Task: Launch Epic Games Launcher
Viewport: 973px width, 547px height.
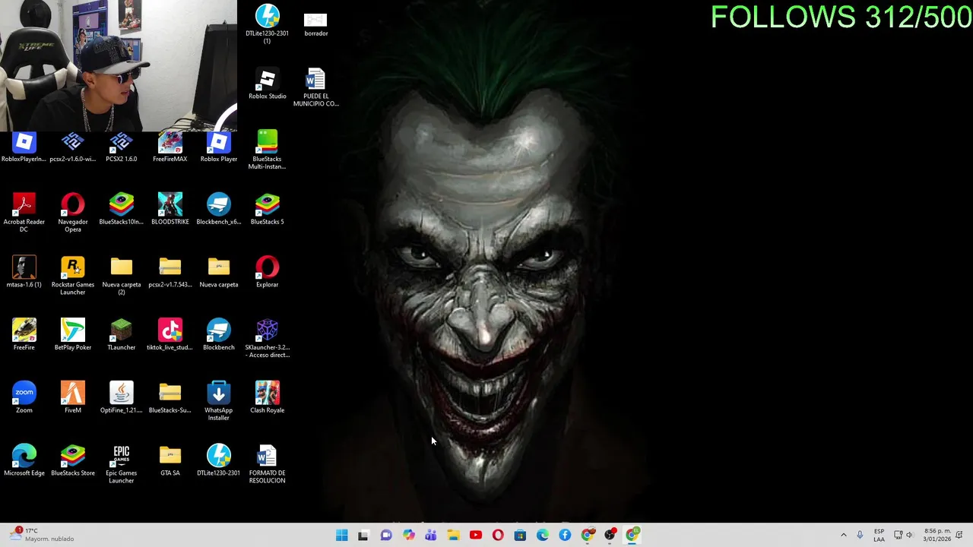Action: coord(122,464)
